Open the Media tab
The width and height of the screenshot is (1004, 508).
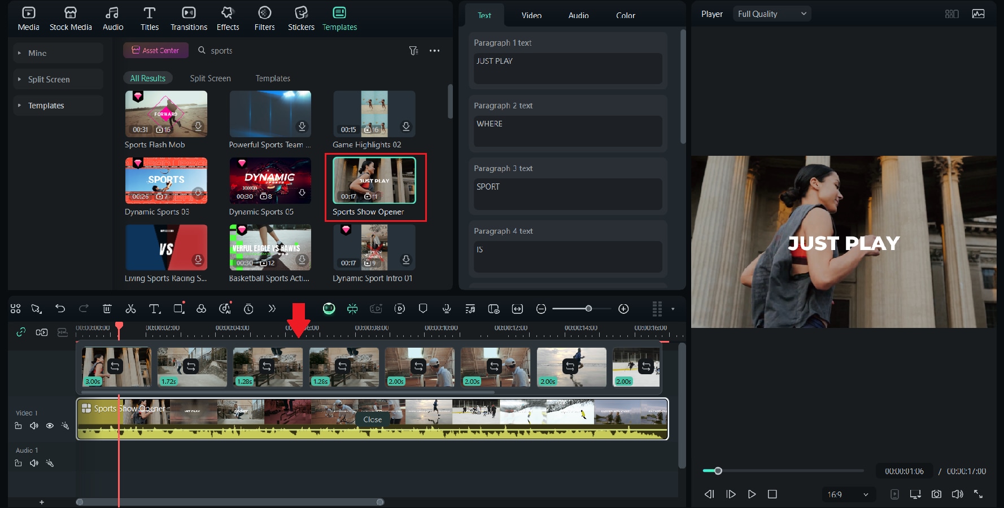tap(28, 19)
